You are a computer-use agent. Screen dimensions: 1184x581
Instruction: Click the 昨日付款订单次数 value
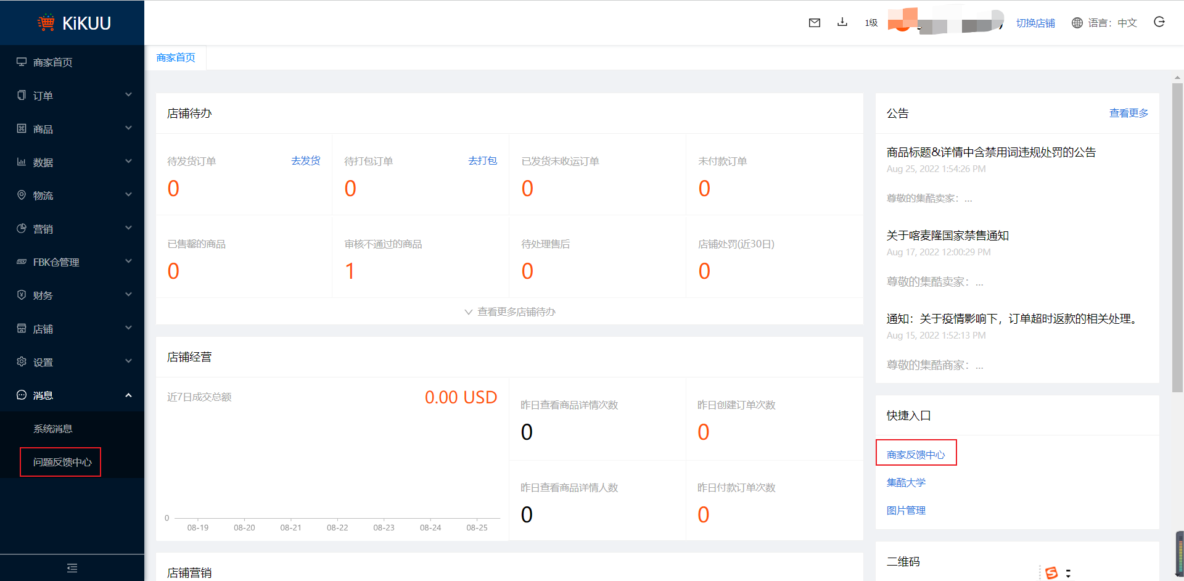click(x=704, y=514)
